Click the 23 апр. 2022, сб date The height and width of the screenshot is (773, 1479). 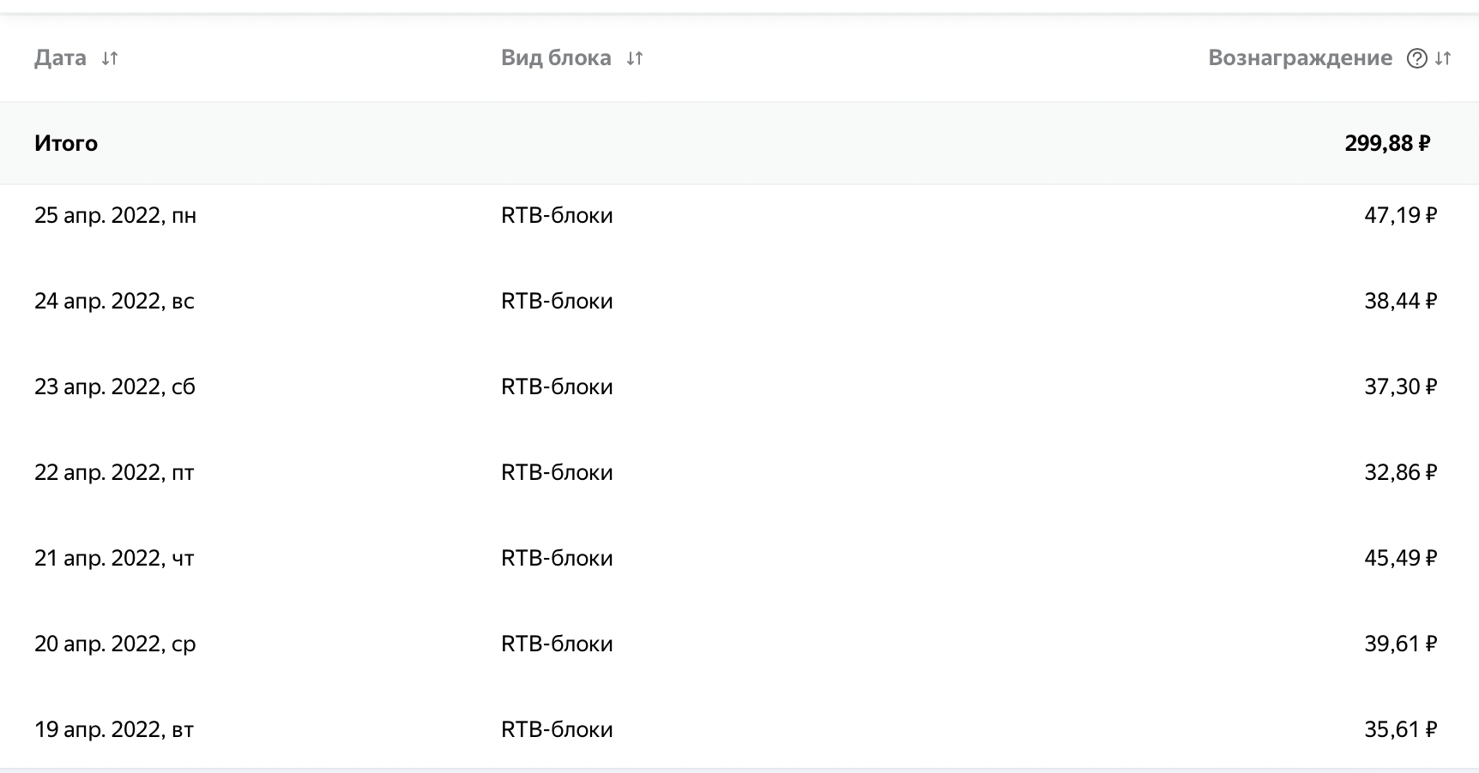coord(115,386)
